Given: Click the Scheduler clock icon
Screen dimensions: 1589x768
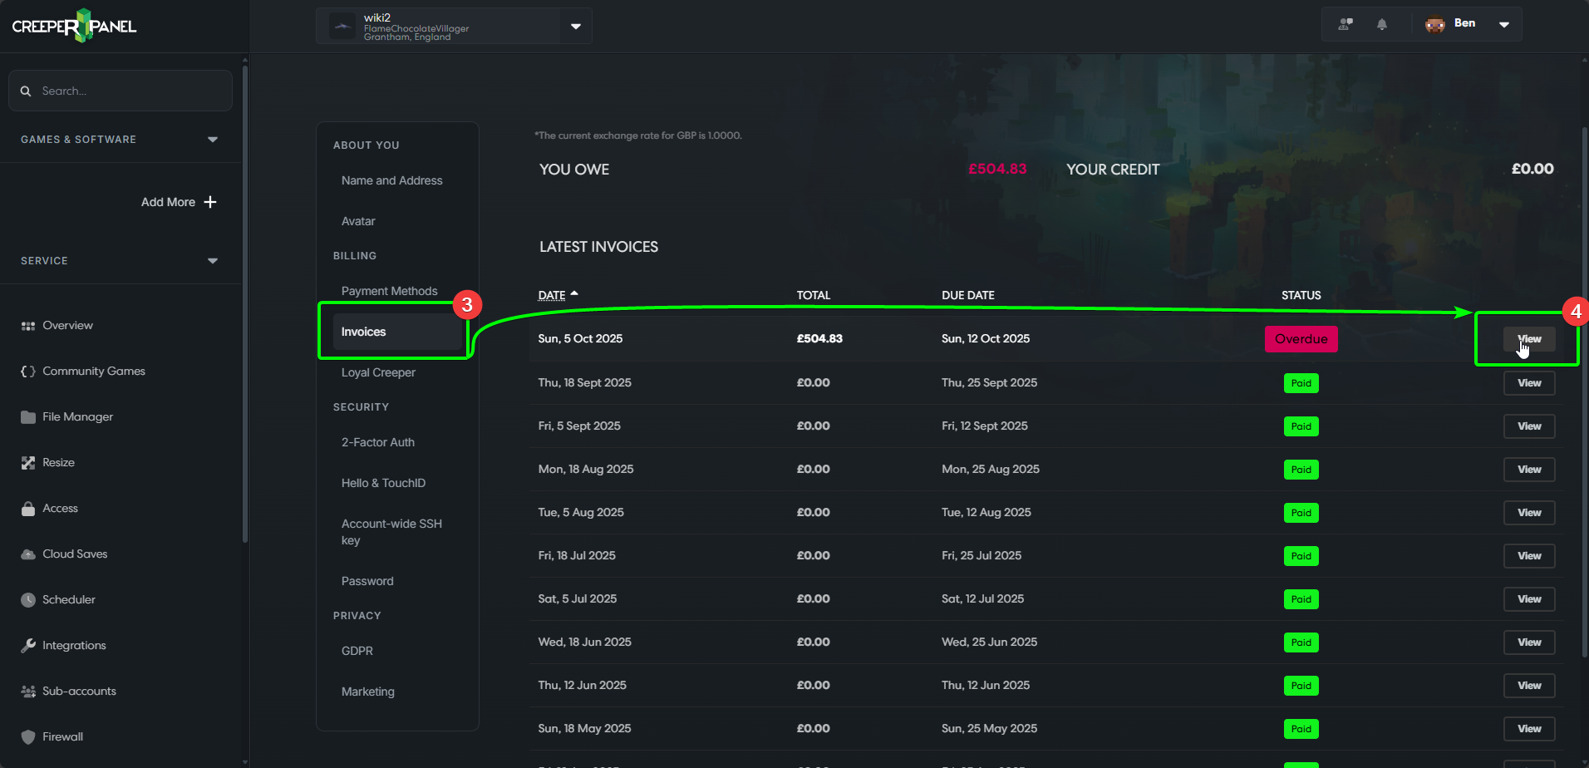Looking at the screenshot, I should (28, 600).
